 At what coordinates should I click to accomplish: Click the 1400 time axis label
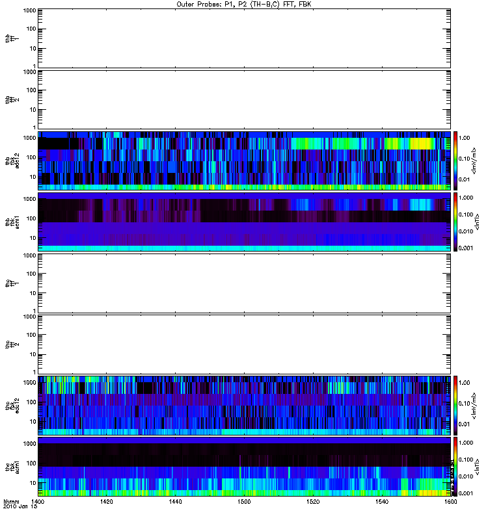[38, 502]
